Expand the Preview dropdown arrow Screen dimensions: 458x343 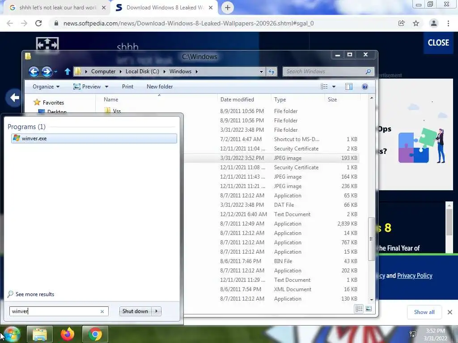[106, 87]
